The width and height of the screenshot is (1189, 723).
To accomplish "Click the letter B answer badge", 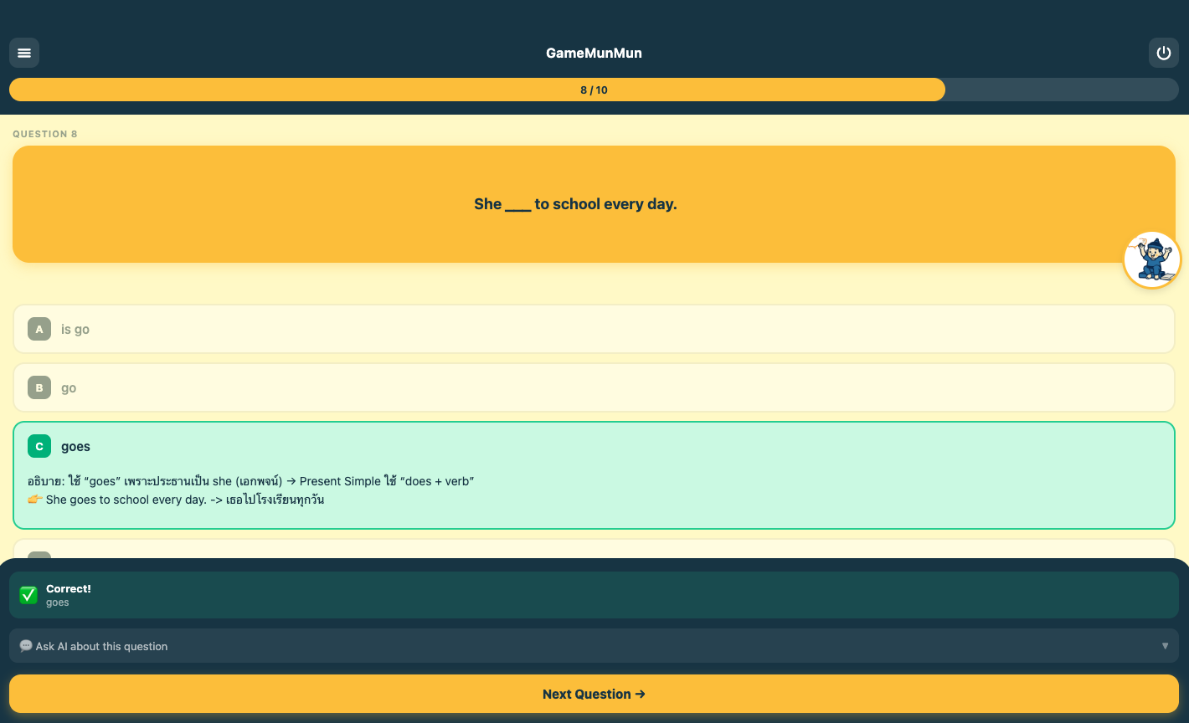I will coord(39,387).
